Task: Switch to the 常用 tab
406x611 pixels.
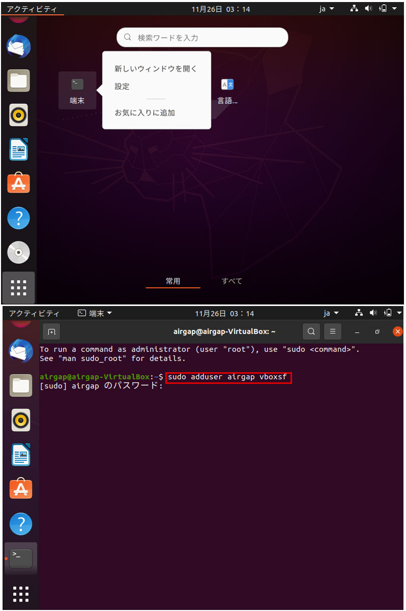Action: tap(173, 281)
